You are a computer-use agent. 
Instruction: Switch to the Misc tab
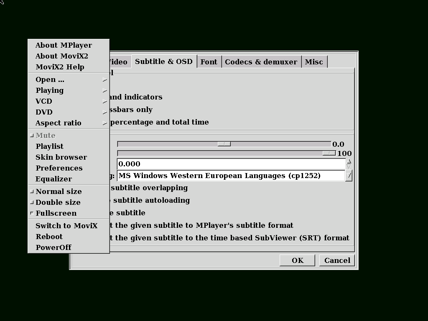click(314, 62)
